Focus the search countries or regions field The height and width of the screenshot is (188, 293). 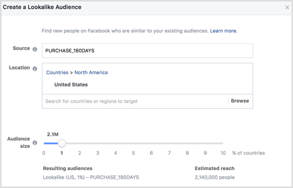click(x=135, y=101)
